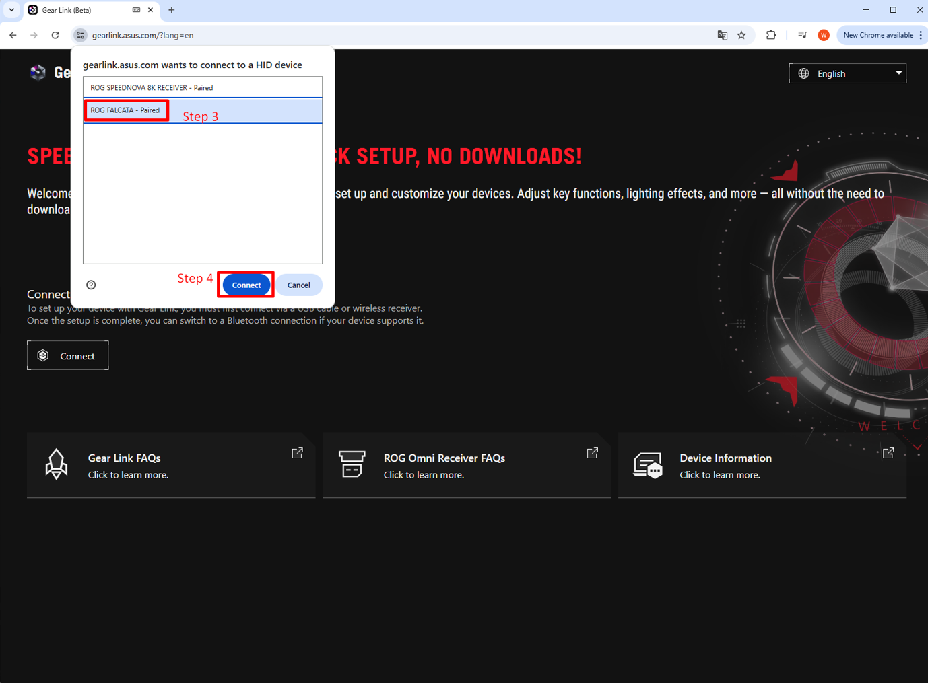Open the Gear Link FAQs card

pos(171,465)
